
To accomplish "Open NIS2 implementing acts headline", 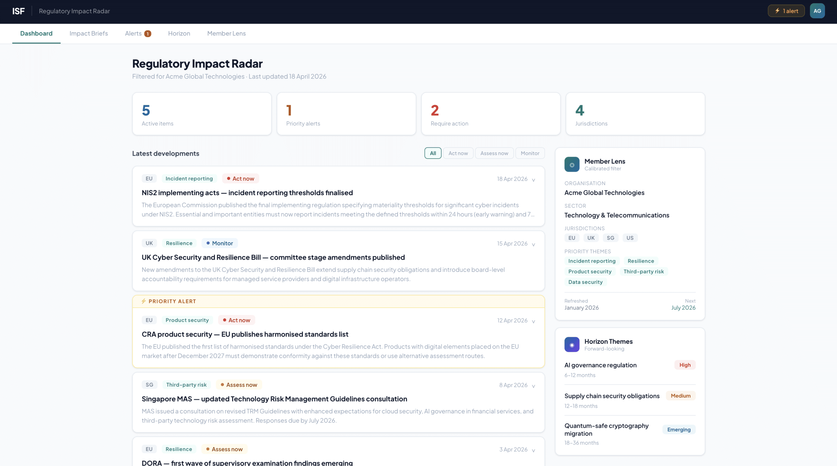I will [247, 193].
